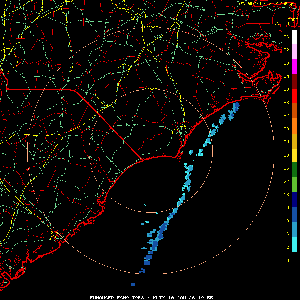Select the light green legend segment
Screen dimensions: 300x300
tap(294, 185)
